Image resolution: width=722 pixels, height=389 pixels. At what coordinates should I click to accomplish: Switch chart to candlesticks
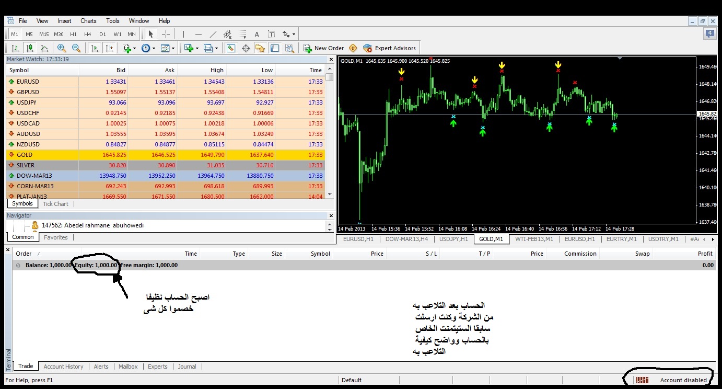coord(30,48)
